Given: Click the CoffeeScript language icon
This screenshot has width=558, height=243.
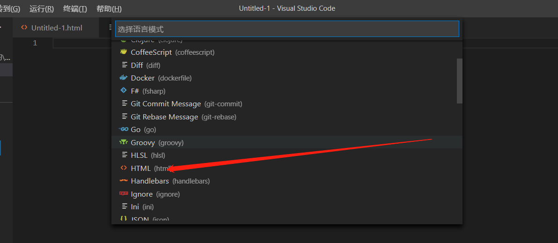Looking at the screenshot, I should (x=124, y=52).
